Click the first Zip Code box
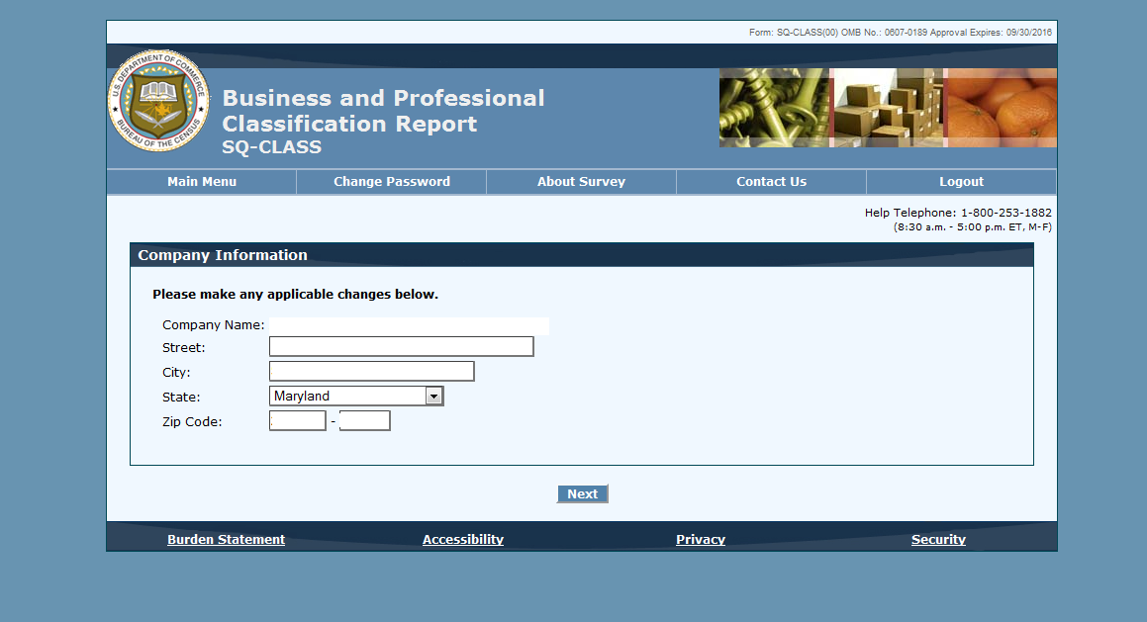The height and width of the screenshot is (622, 1147). coord(298,421)
